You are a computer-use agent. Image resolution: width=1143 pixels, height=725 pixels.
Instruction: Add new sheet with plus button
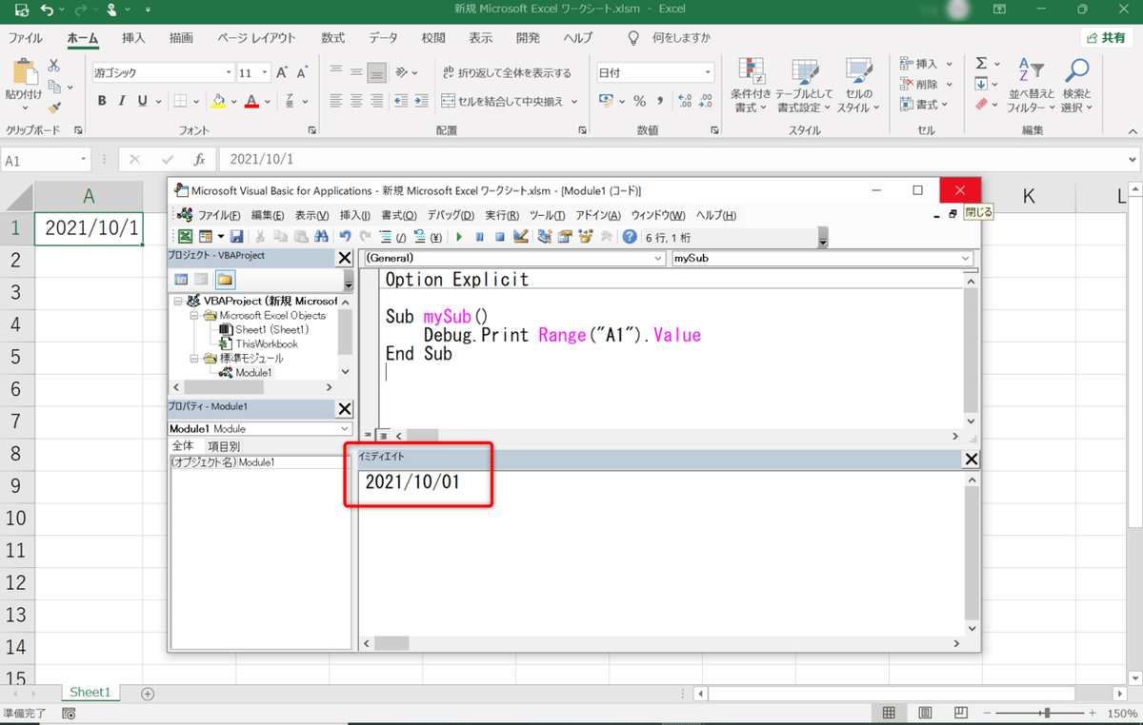(x=148, y=694)
